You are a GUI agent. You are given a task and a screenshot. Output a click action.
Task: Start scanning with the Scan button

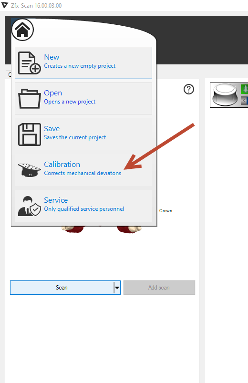pos(62,288)
